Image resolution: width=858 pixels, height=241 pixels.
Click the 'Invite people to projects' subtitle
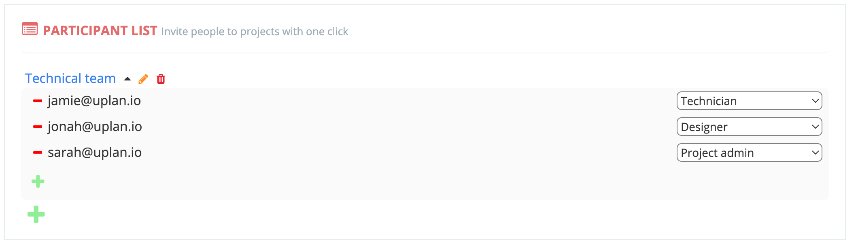click(x=255, y=32)
